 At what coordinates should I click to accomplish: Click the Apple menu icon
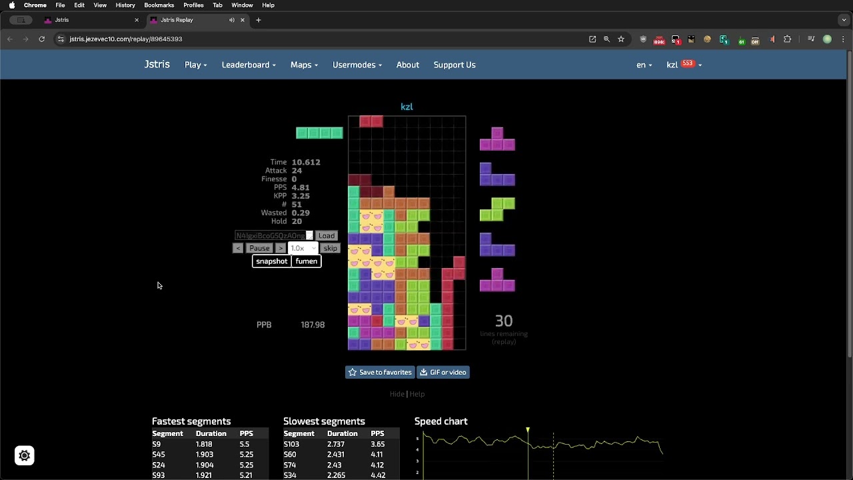[x=12, y=5]
